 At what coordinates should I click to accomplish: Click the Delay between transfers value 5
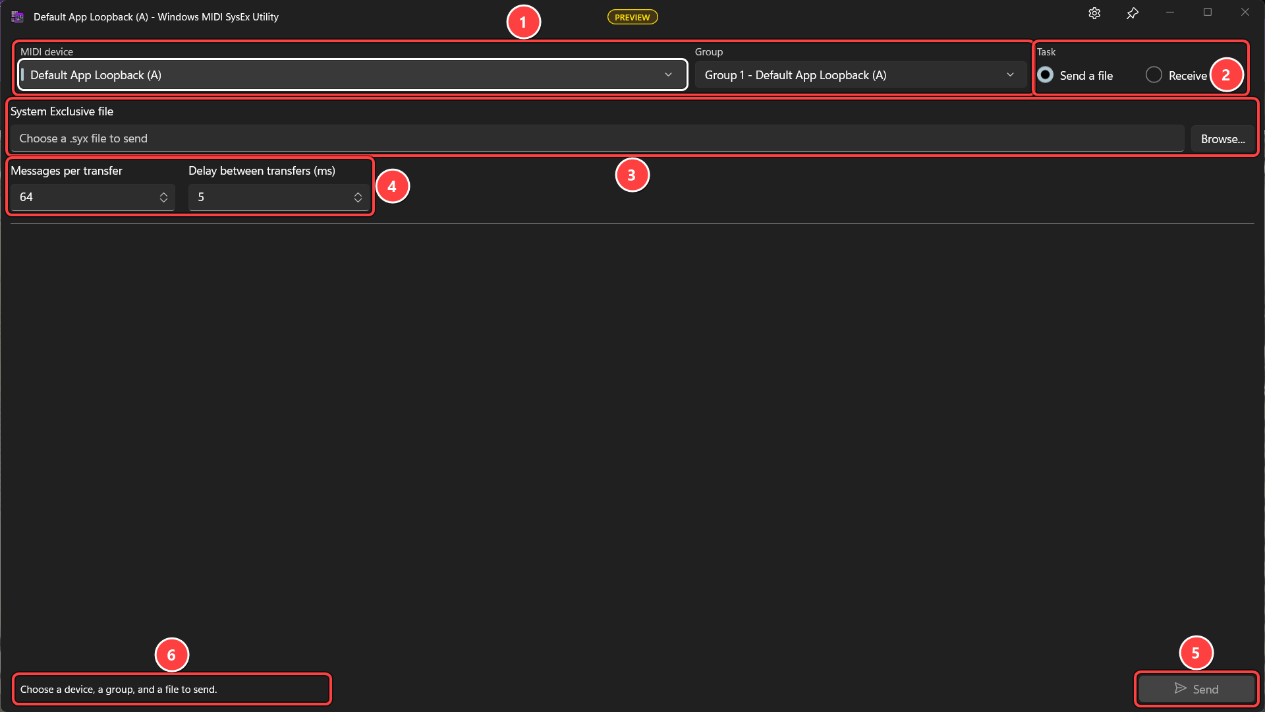(201, 197)
